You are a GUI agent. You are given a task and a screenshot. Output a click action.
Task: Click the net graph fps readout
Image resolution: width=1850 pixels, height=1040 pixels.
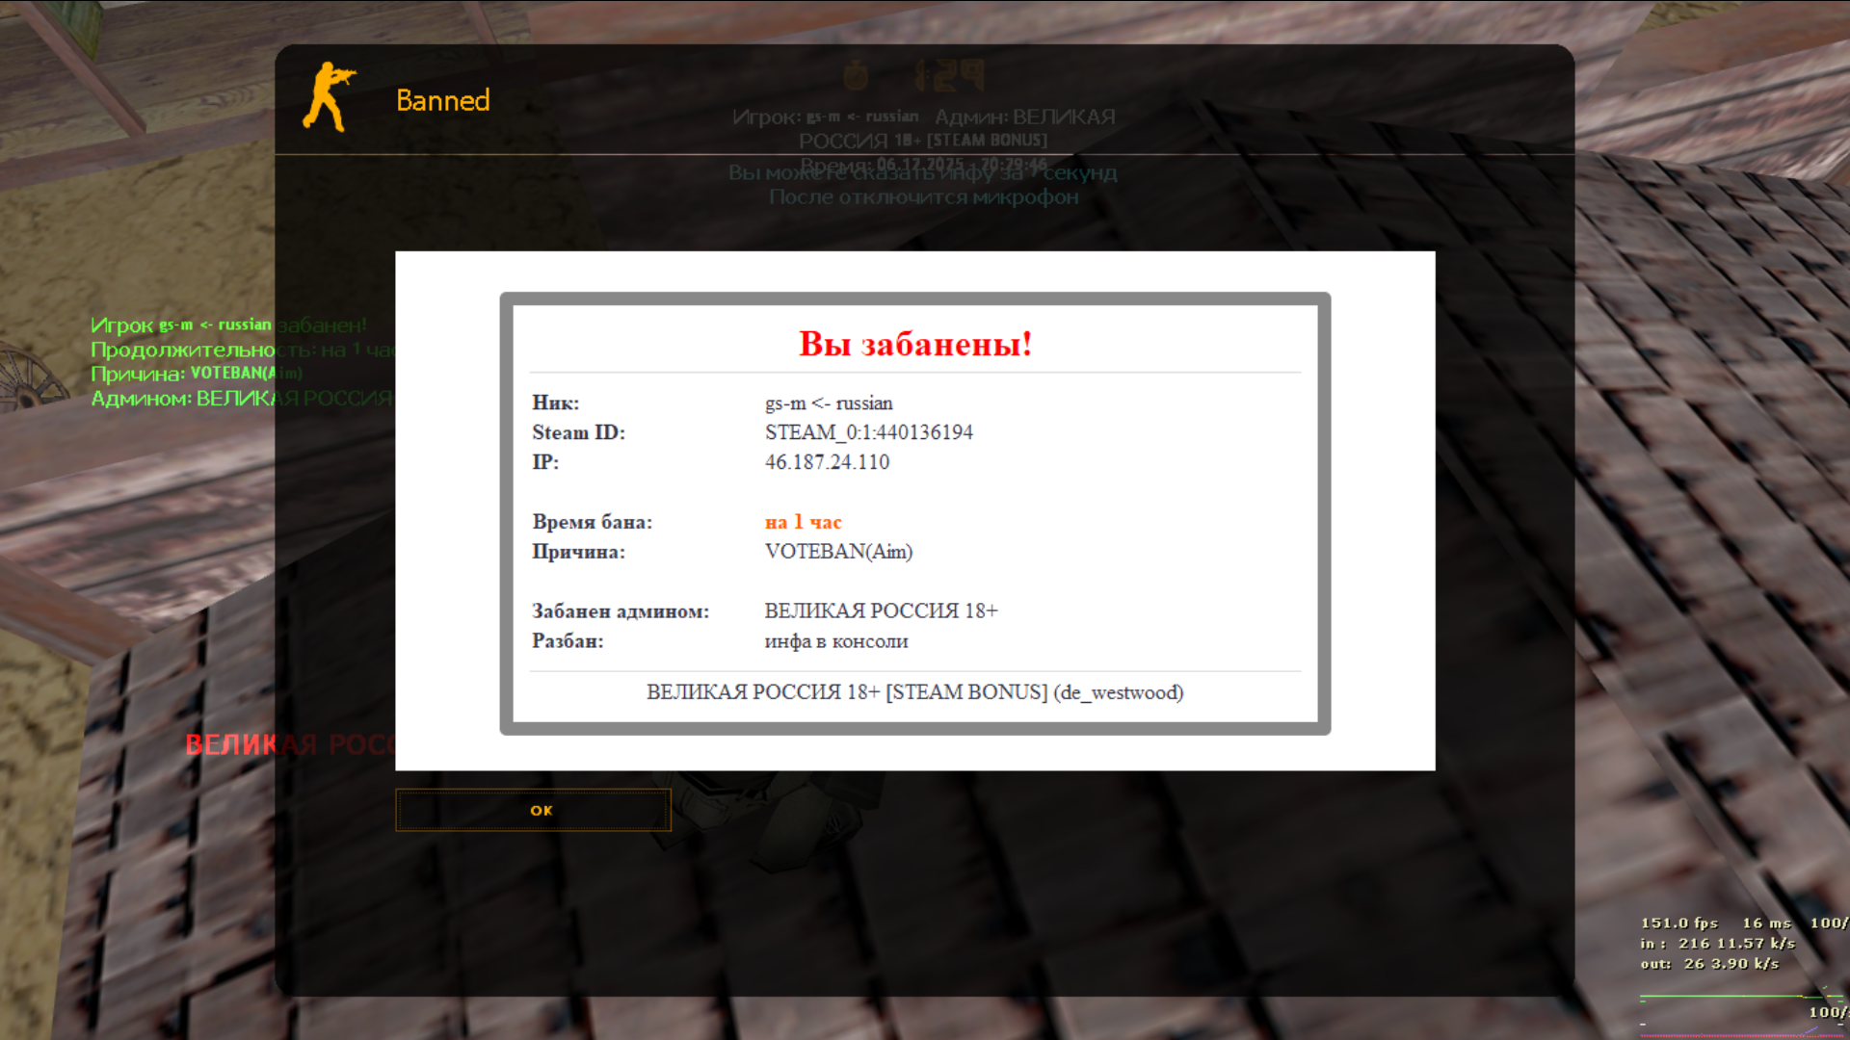tap(1678, 923)
